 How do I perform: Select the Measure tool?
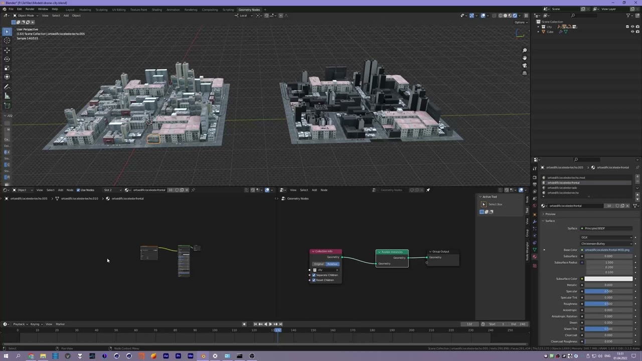pos(7,96)
